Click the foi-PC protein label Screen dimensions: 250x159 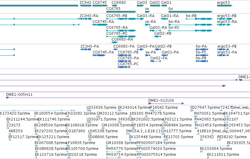point(201,52)
